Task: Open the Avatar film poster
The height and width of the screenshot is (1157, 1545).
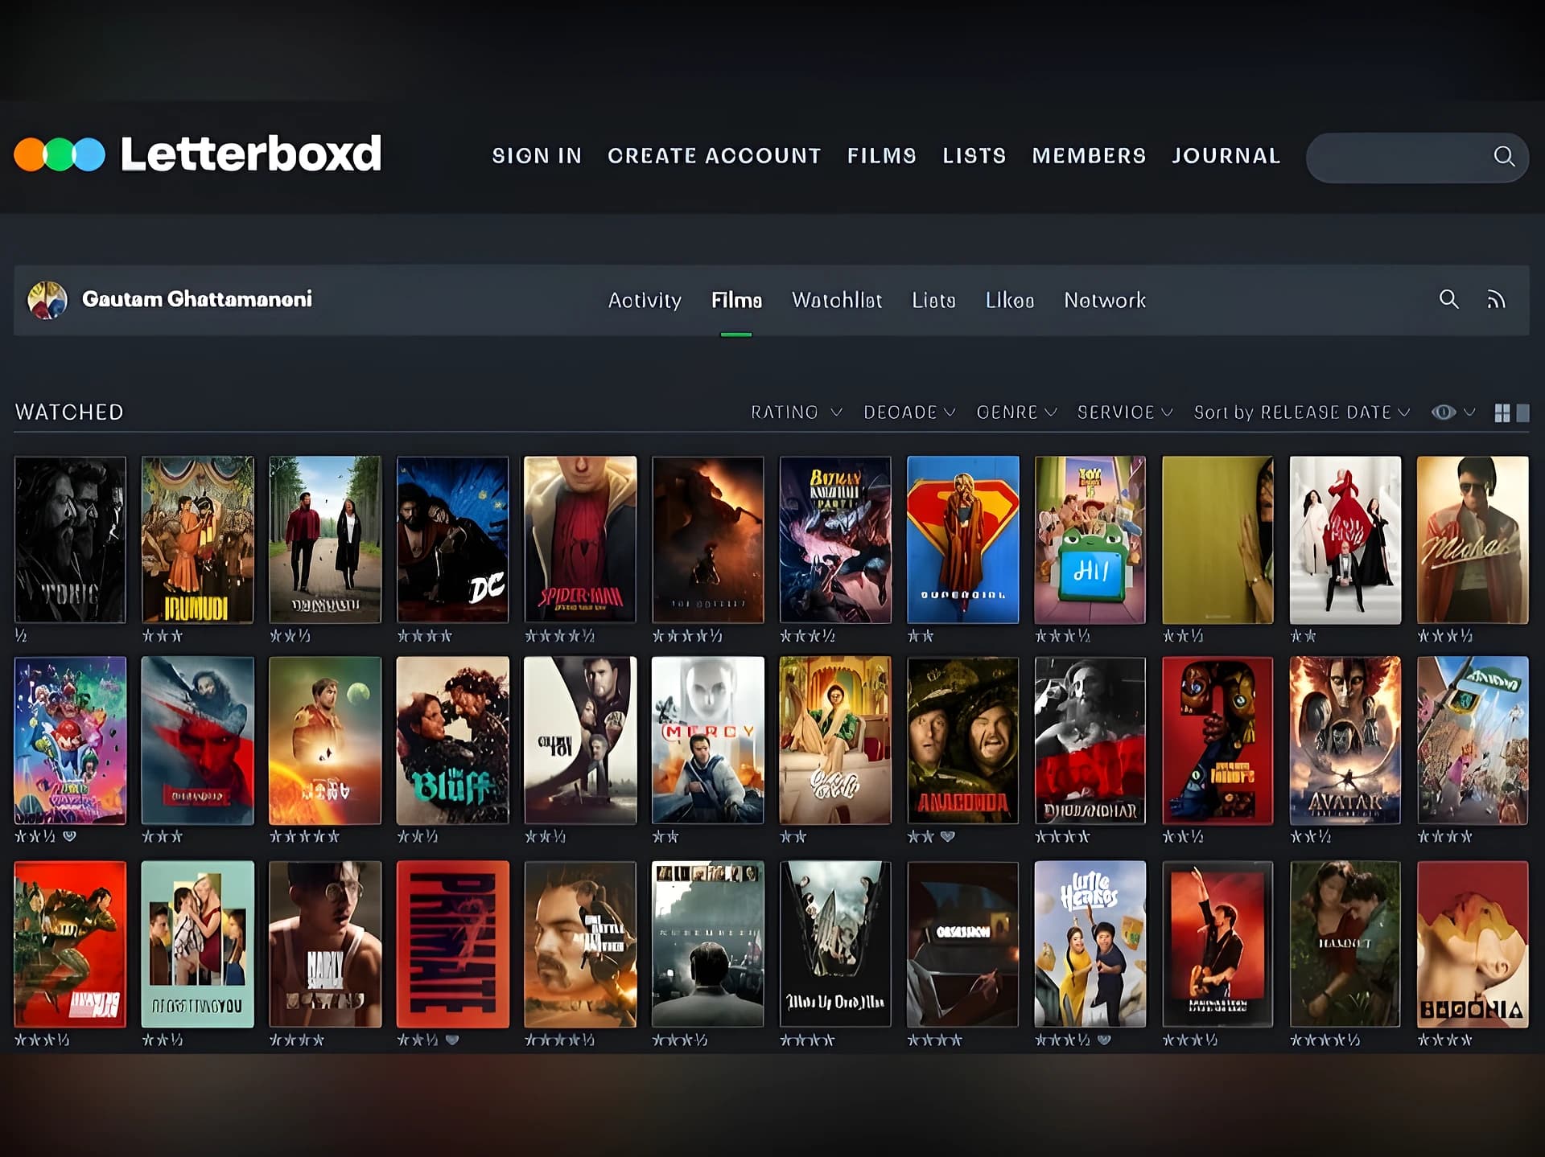Action: [1345, 741]
